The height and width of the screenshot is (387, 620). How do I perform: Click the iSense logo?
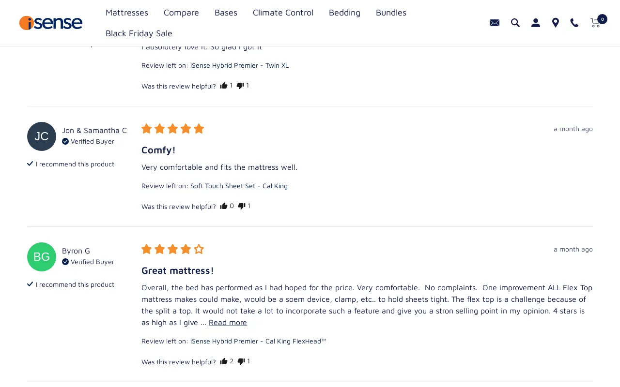[51, 23]
